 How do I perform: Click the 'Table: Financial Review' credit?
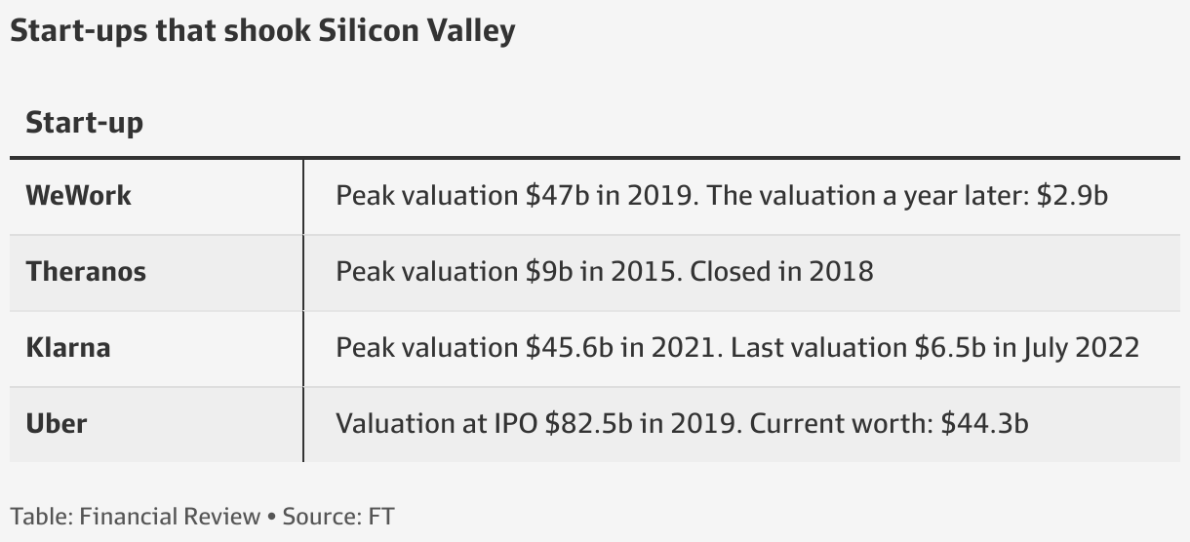[x=135, y=516]
